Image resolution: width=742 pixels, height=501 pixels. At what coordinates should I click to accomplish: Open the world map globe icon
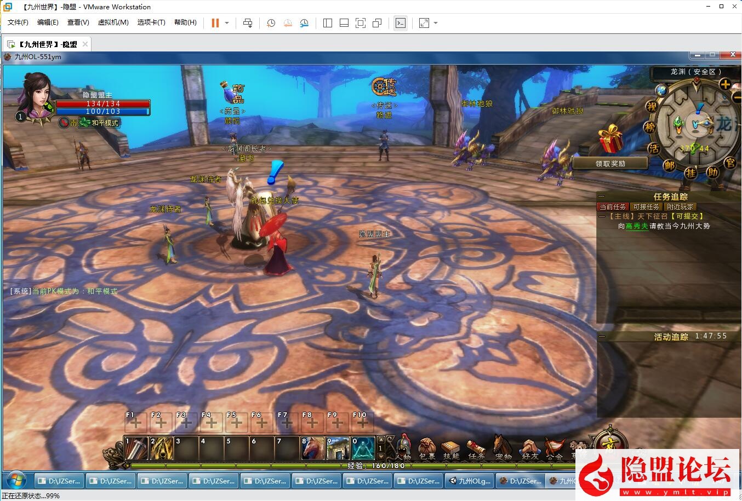point(661,90)
